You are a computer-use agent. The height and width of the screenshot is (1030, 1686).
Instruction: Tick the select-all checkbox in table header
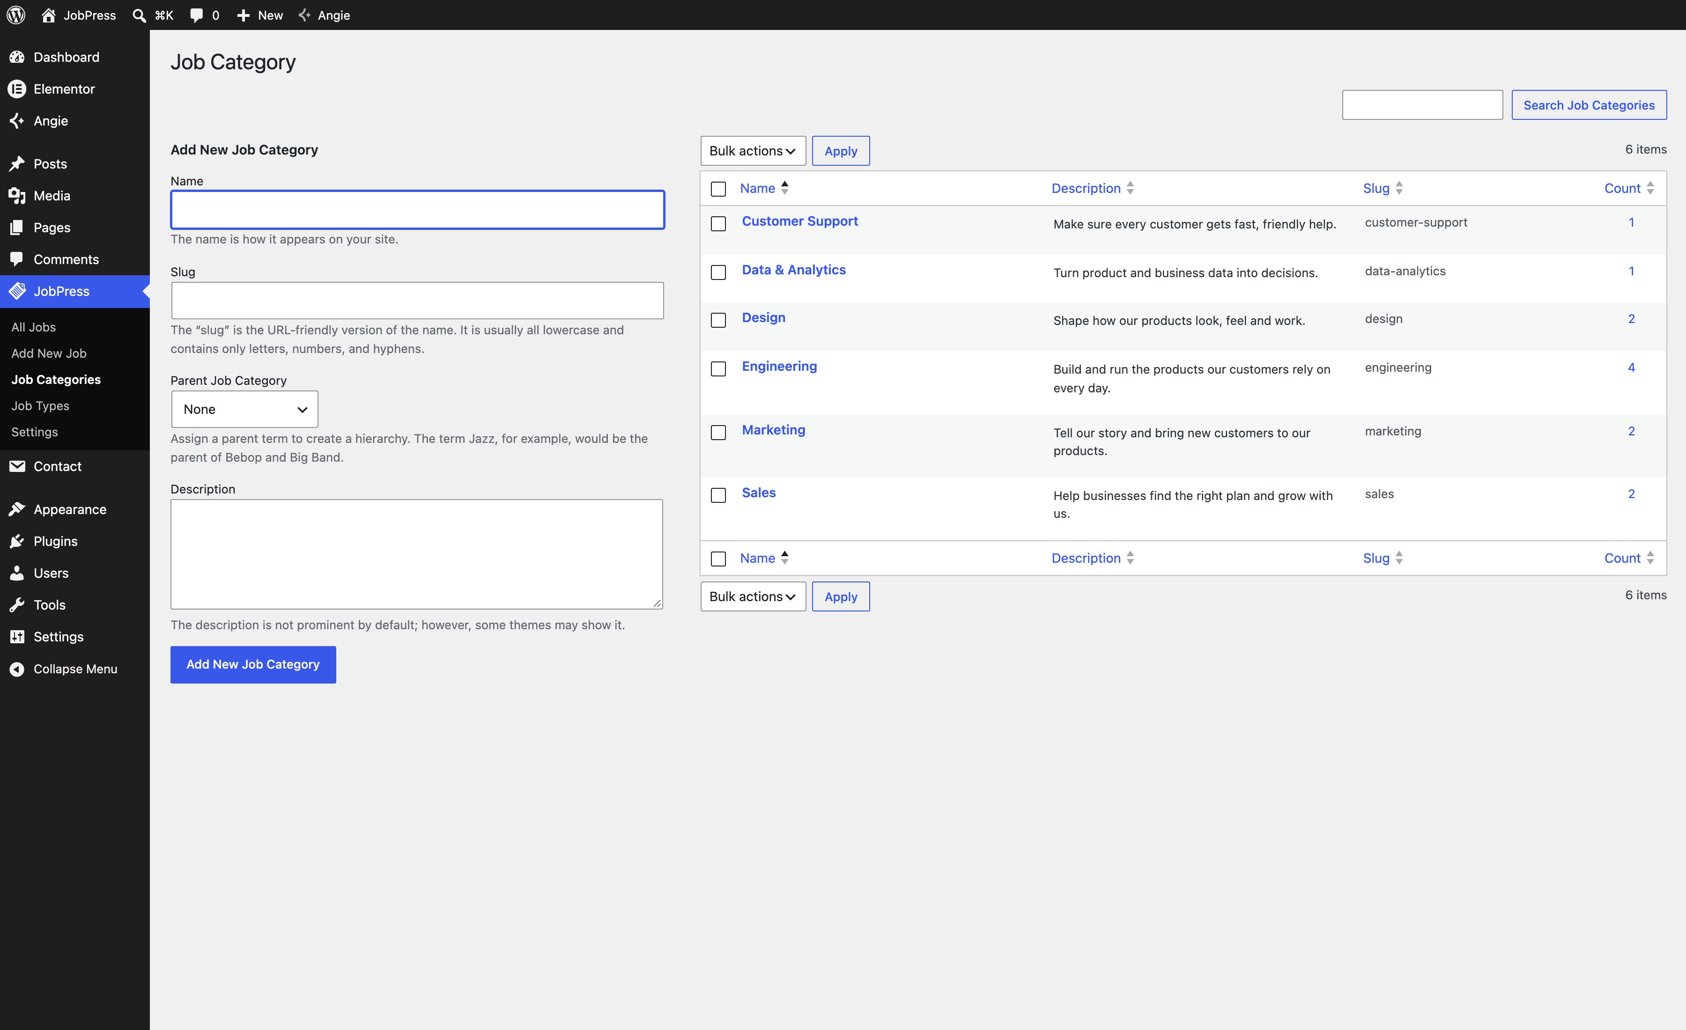[718, 189]
